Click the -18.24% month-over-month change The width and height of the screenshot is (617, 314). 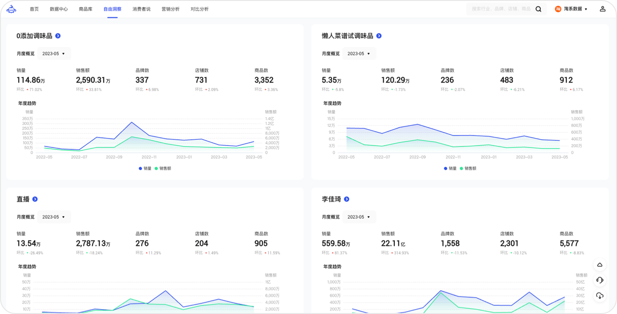[x=95, y=253]
